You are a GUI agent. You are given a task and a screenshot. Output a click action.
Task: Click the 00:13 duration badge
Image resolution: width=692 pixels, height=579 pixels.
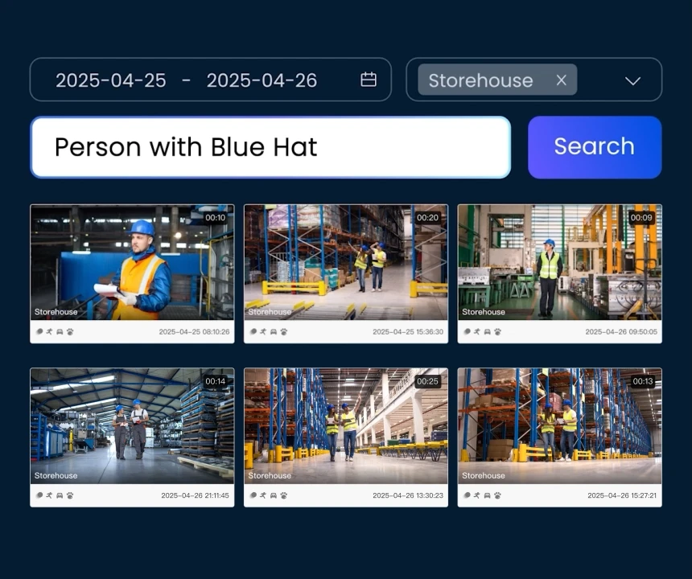click(x=643, y=381)
